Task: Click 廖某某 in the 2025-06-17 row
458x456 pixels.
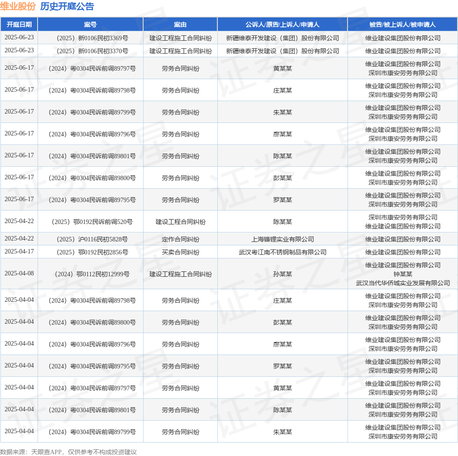Action: [283, 134]
